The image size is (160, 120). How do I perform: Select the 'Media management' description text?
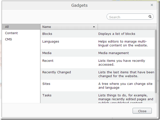coord(113,53)
